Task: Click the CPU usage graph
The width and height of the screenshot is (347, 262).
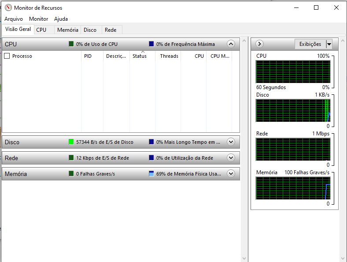Action: click(293, 71)
